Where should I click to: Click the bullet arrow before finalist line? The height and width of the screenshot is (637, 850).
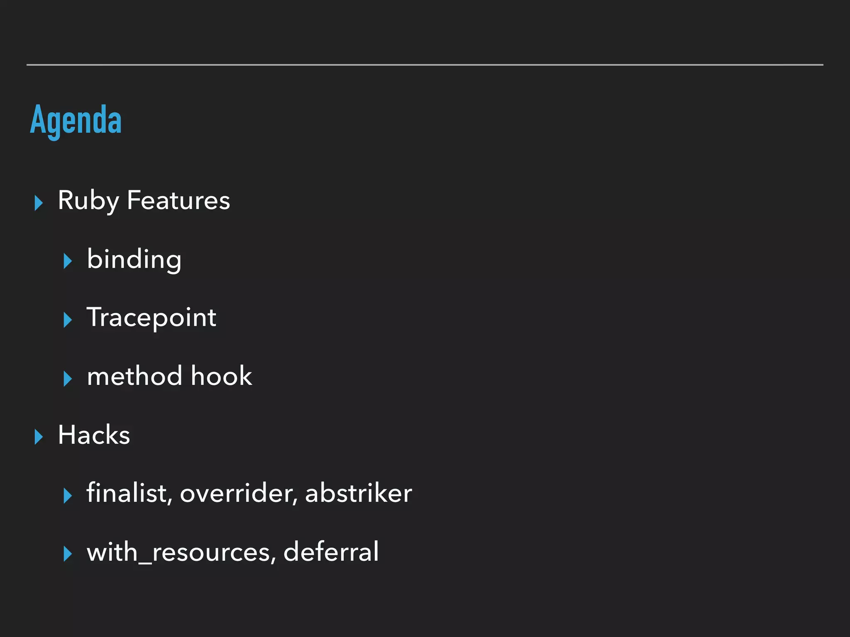(68, 496)
